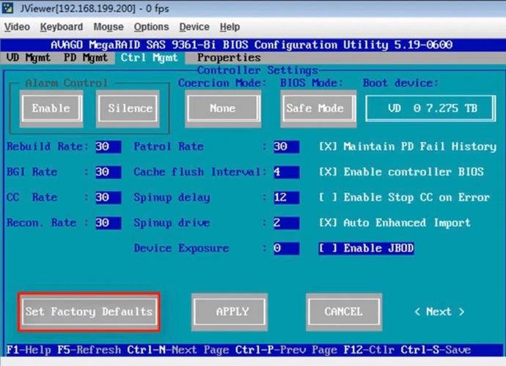Viewport: 506px width, 366px height.
Task: Click Set Factory Defaults button
Action: (x=89, y=312)
